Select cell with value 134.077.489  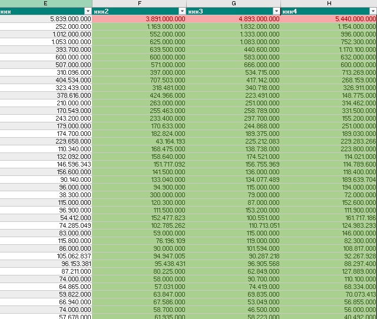pyautogui.click(x=233, y=180)
